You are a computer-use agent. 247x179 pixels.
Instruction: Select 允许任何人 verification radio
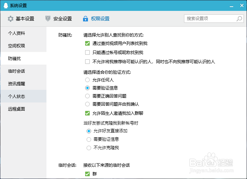pos(87,80)
